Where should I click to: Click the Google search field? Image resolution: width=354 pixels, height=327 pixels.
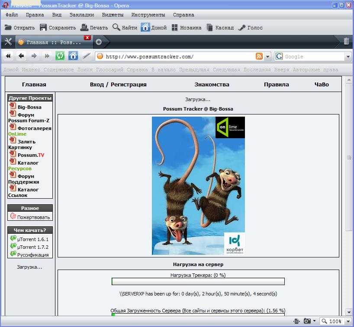314,56
